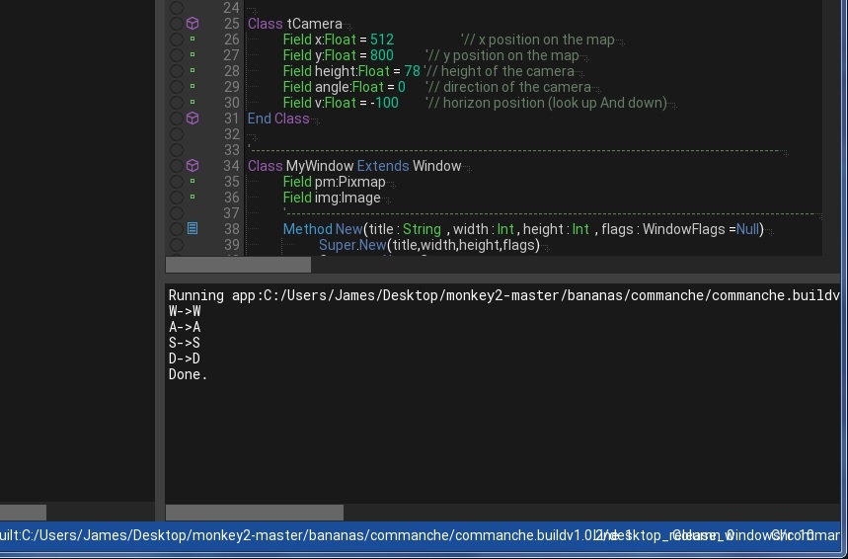Viewport: 848px width, 559px height.
Task: Click the method icon beside line 38
Action: coord(193,229)
